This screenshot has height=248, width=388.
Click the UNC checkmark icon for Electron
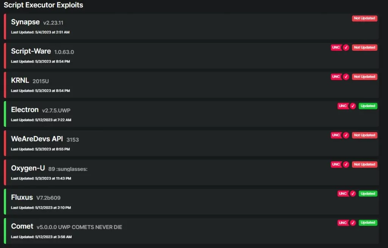click(353, 106)
